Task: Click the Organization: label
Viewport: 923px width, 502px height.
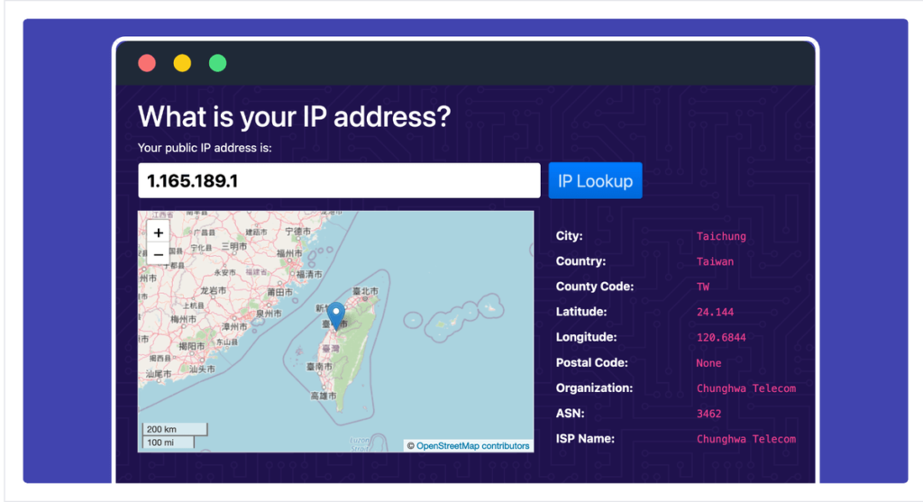Action: coord(595,388)
